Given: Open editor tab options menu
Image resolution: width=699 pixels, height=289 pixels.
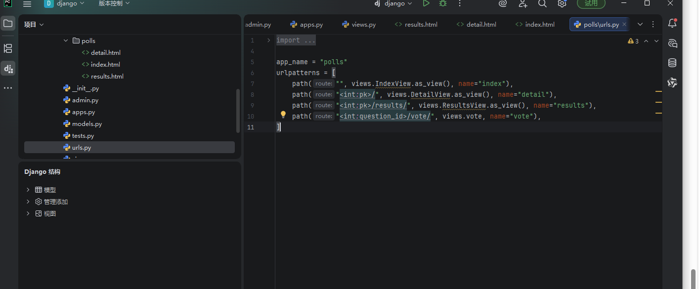Looking at the screenshot, I should tap(654, 24).
